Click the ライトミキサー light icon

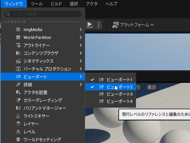pos(18,116)
